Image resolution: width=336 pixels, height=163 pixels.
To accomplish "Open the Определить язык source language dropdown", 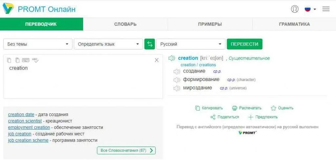I will [x=108, y=44].
